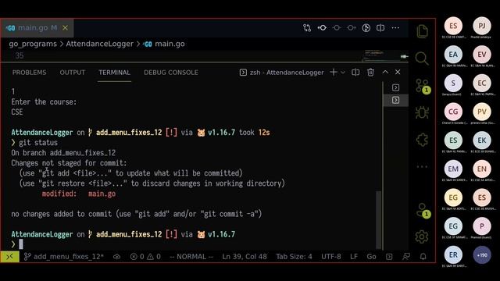The width and height of the screenshot is (500, 281).
Task: Maximize terminal panel with up chevron
Action: click(385, 72)
